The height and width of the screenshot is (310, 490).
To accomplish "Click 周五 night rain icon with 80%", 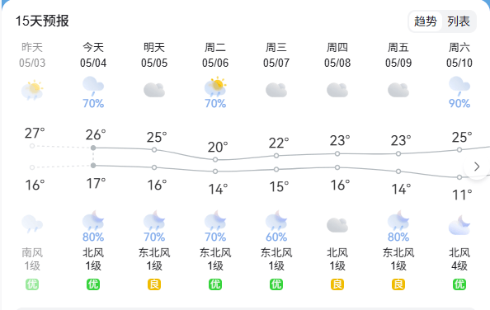I will click(x=398, y=220).
